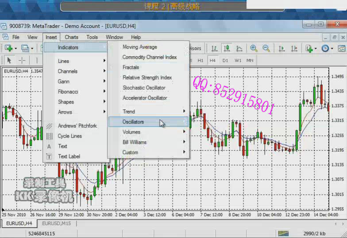The width and height of the screenshot is (347, 238).
Task: Switch to MN timeframe
Action: 250,60
